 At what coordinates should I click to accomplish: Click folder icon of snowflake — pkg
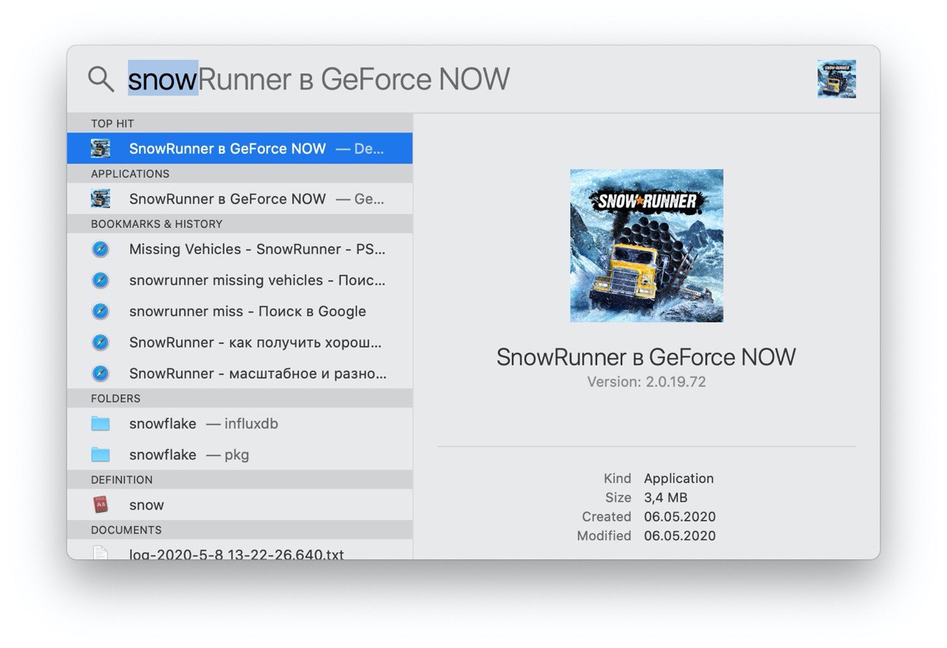[x=101, y=455]
